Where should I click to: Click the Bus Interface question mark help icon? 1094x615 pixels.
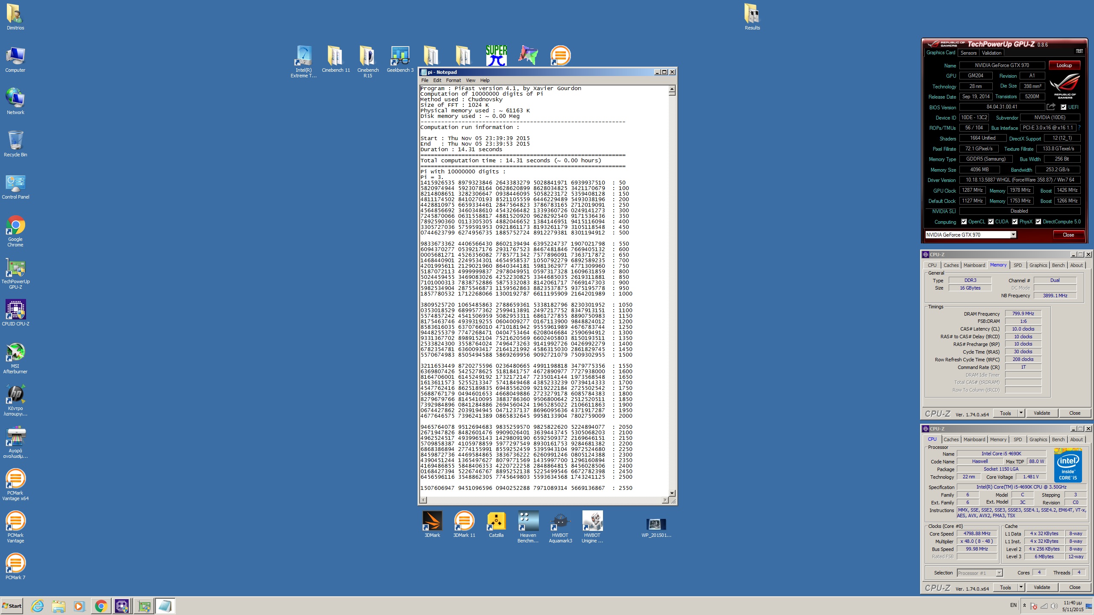(x=1079, y=128)
